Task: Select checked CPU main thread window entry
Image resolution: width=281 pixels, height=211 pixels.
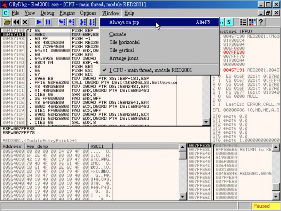Action: pos(159,70)
